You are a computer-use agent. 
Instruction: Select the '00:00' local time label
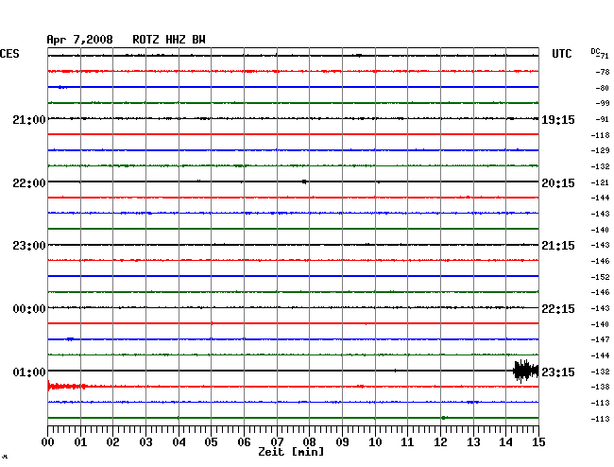pyautogui.click(x=29, y=309)
